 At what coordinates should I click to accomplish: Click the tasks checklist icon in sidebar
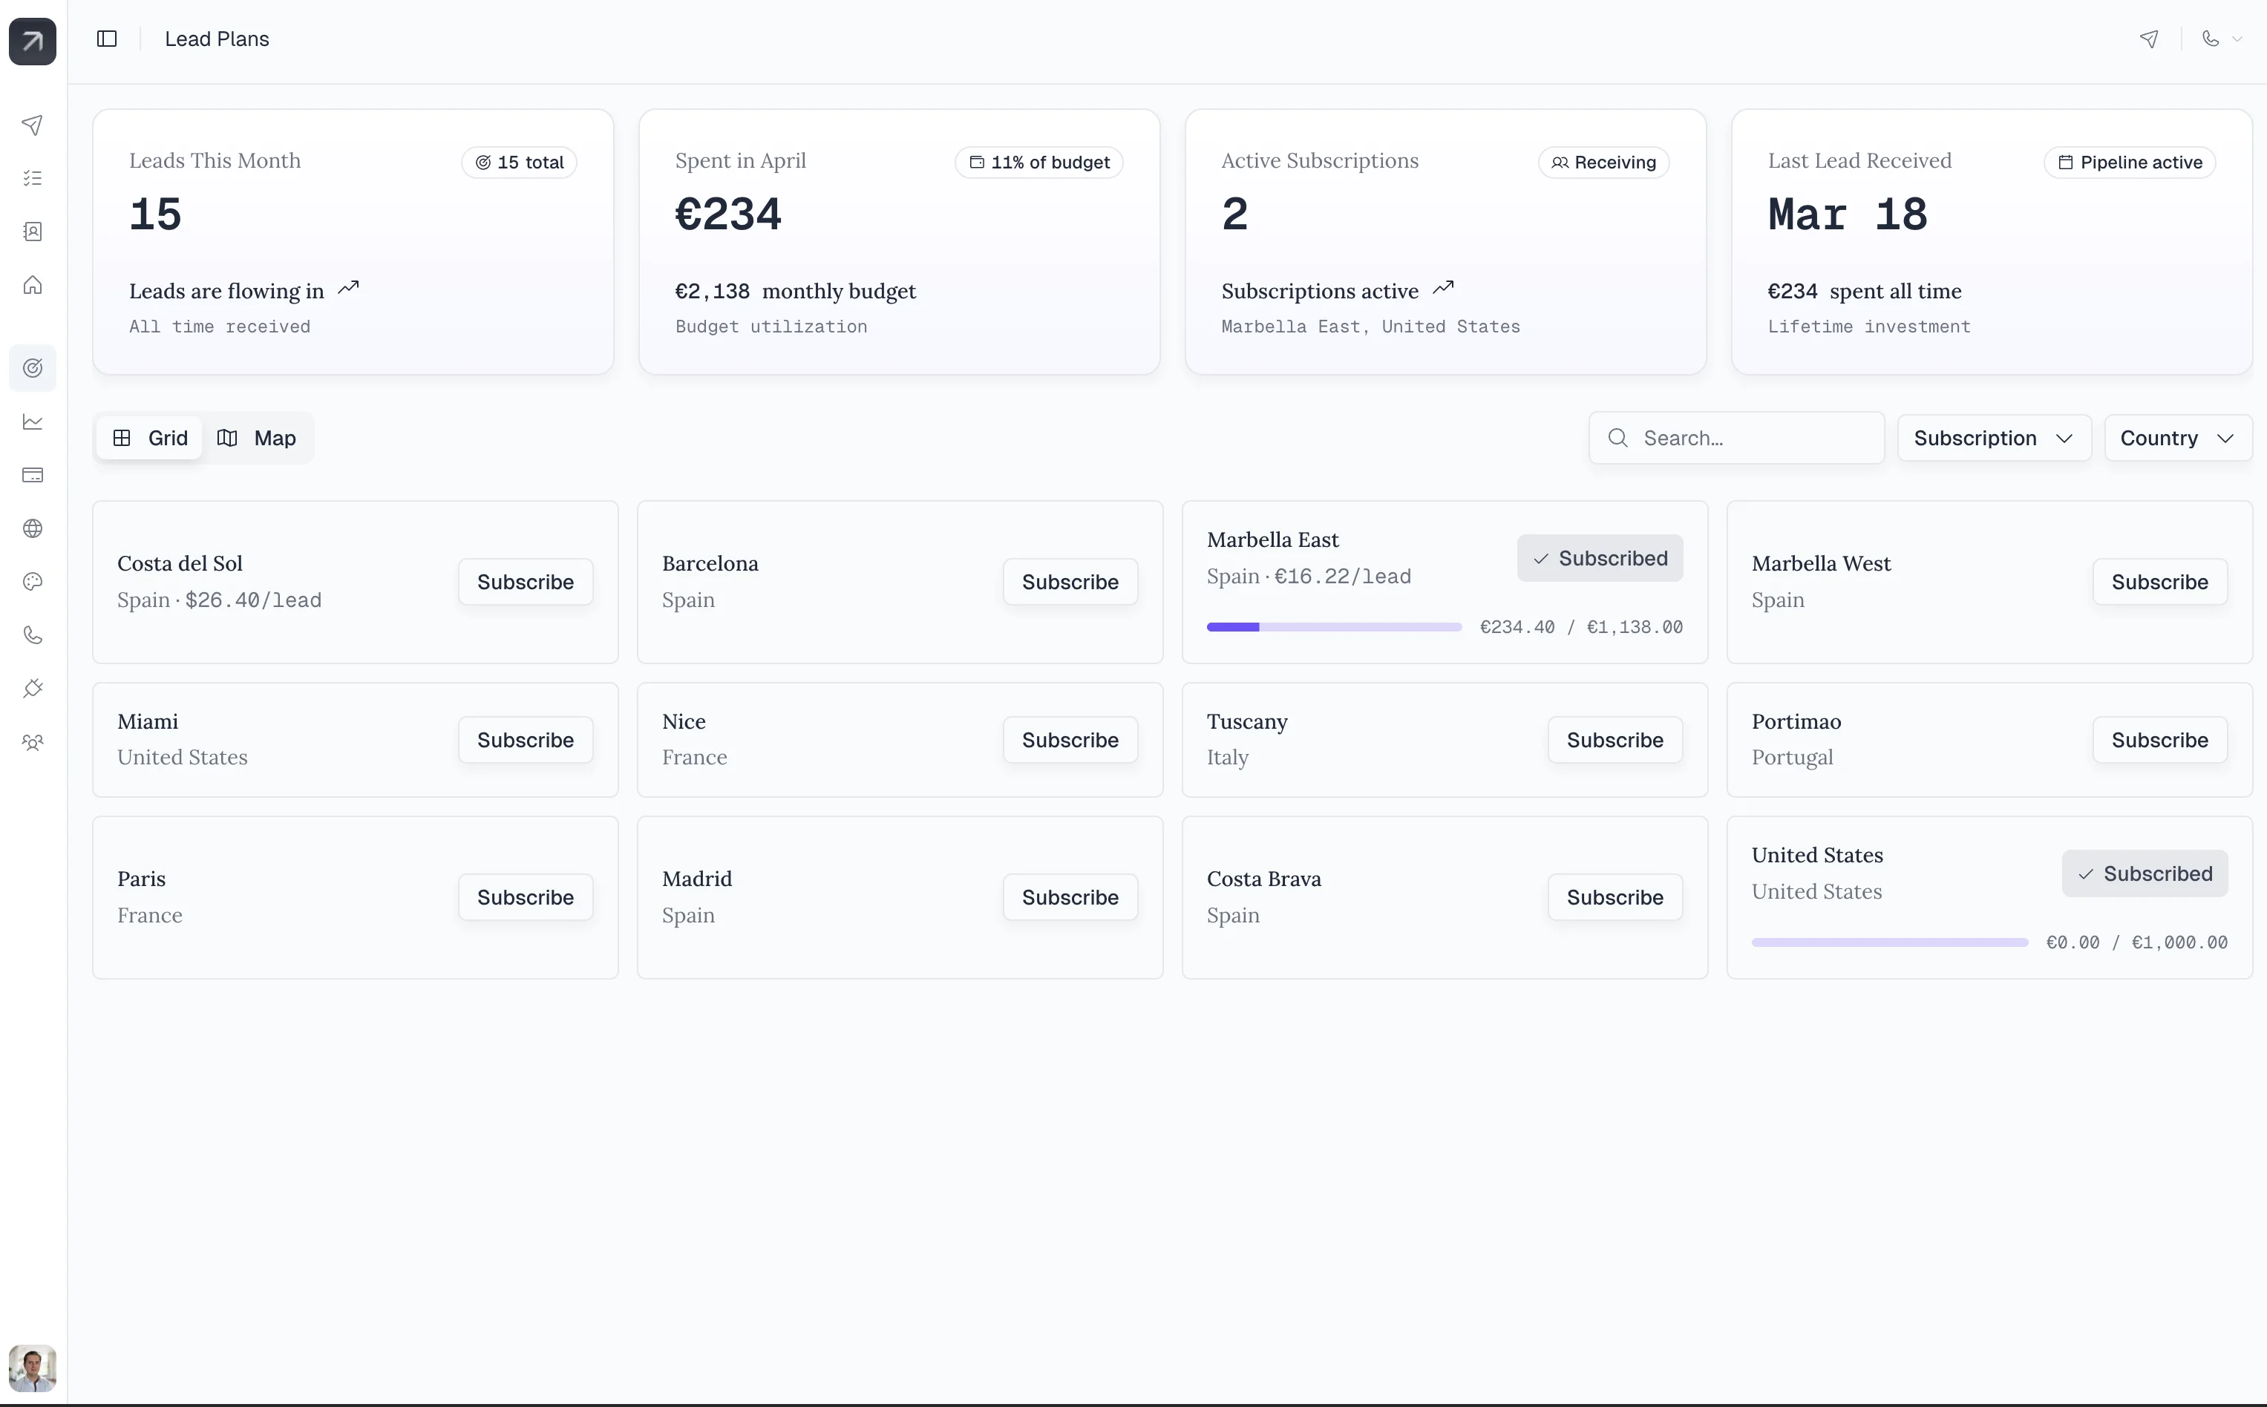(x=33, y=178)
